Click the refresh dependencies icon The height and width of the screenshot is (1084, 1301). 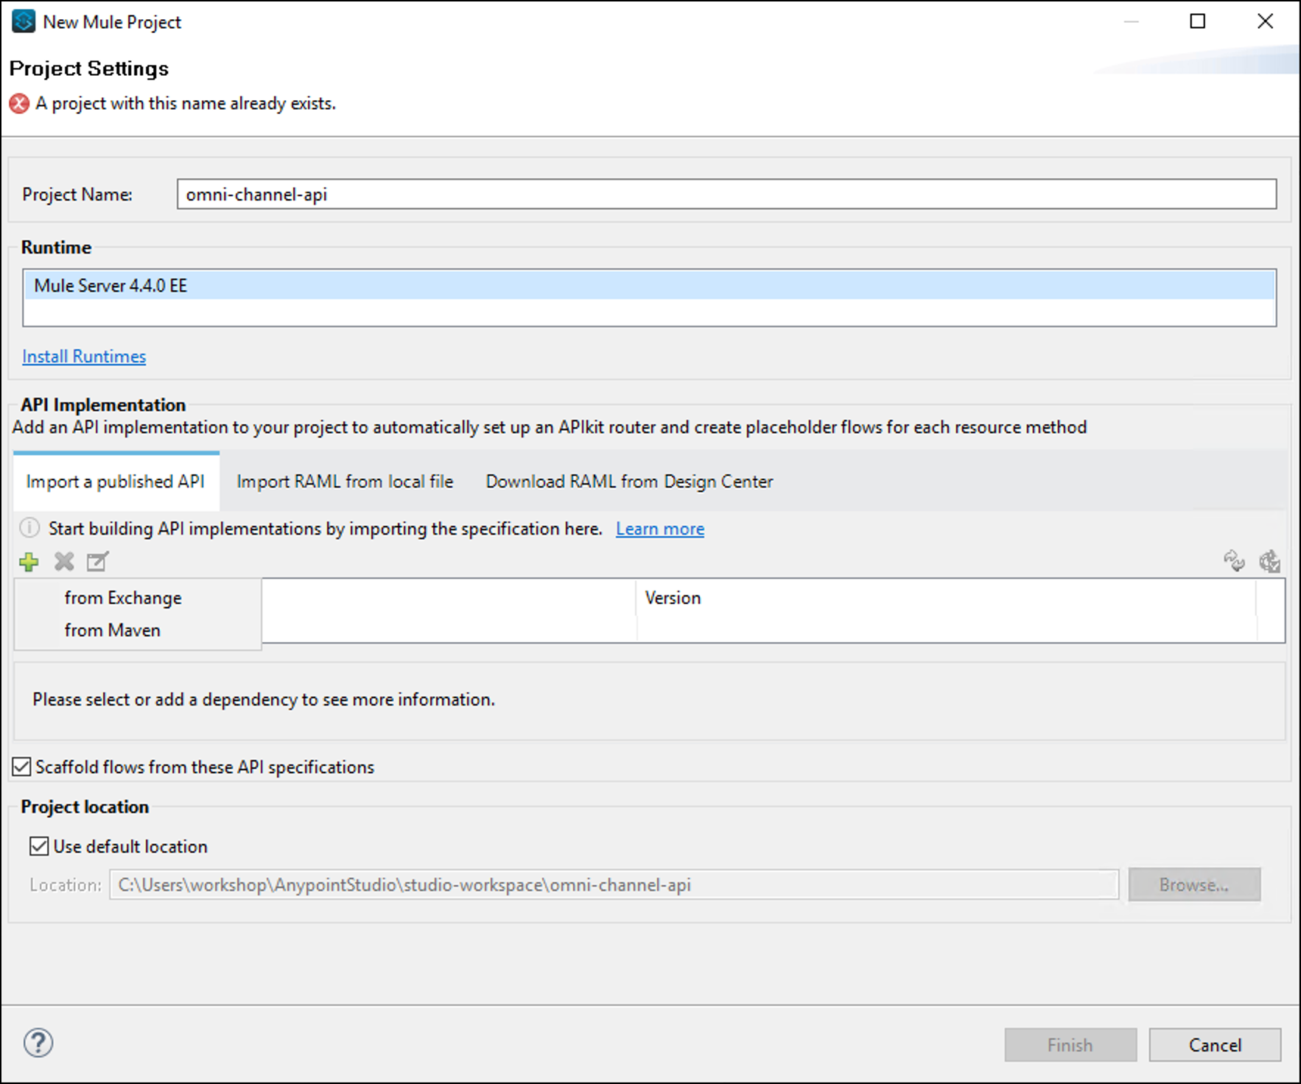1234,561
